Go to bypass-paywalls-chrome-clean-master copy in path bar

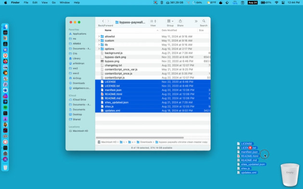pos(181,142)
